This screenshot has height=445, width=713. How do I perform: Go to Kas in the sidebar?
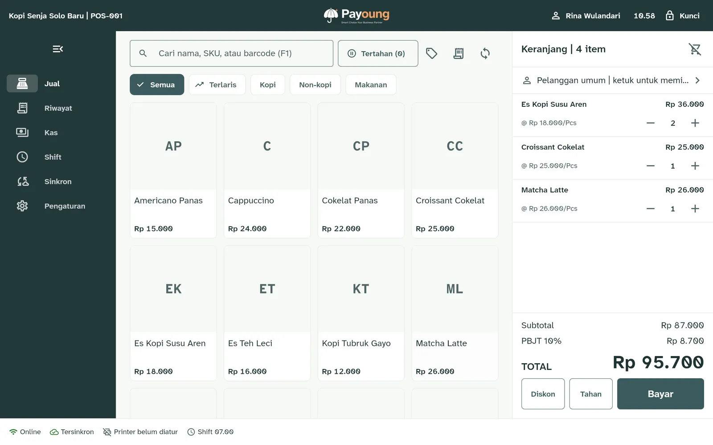click(58, 133)
